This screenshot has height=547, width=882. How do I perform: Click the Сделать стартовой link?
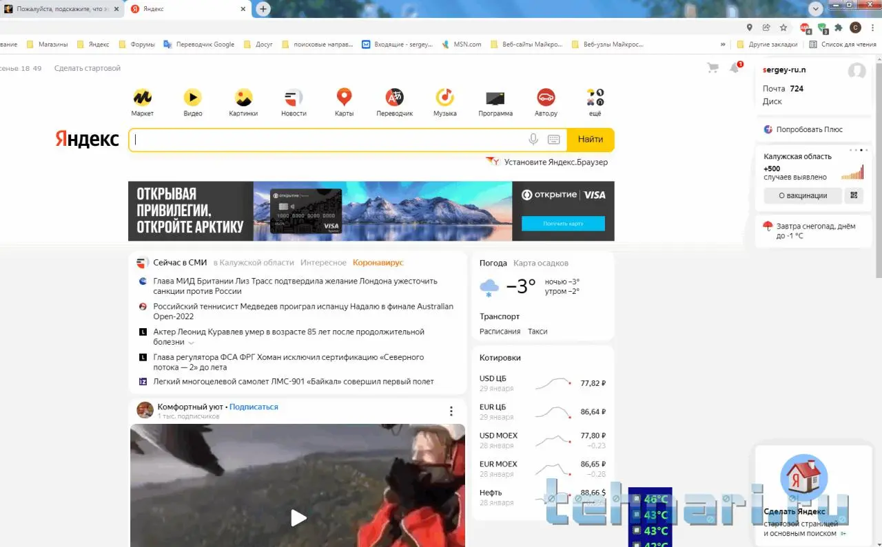tap(88, 68)
